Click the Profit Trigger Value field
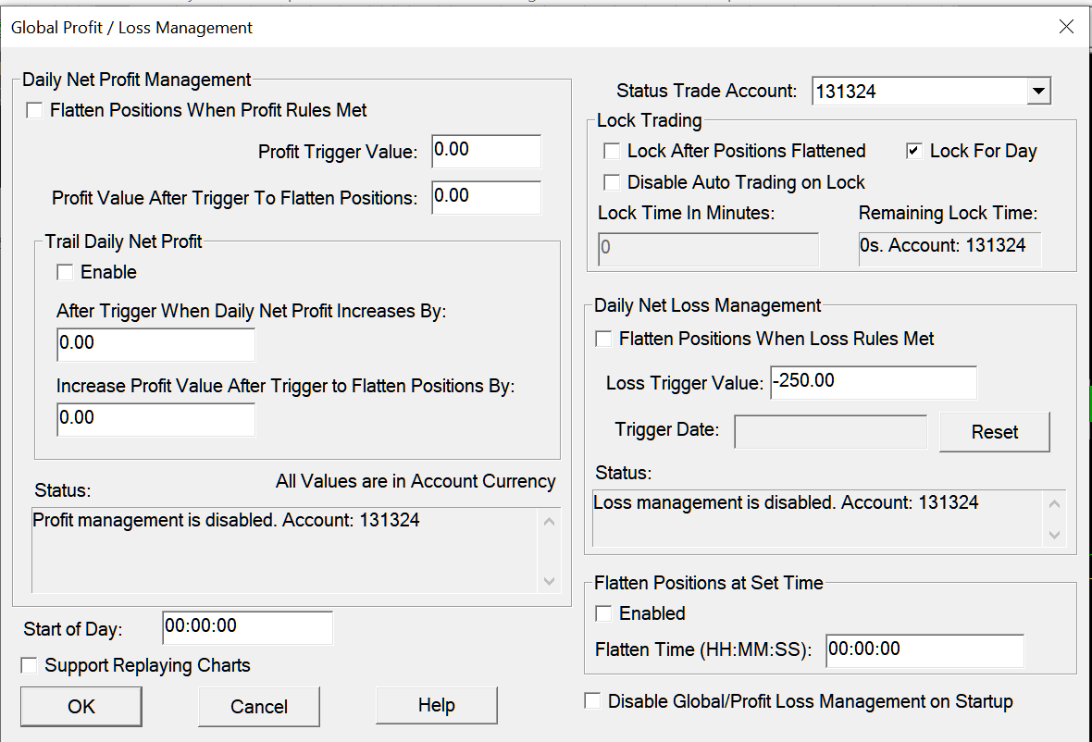The width and height of the screenshot is (1092, 742). [x=486, y=151]
